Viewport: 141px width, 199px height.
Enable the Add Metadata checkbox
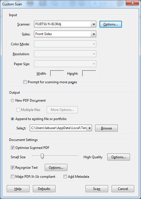pyautogui.click(x=65, y=177)
